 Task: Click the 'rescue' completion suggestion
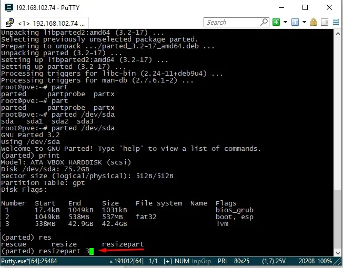coord(14,244)
